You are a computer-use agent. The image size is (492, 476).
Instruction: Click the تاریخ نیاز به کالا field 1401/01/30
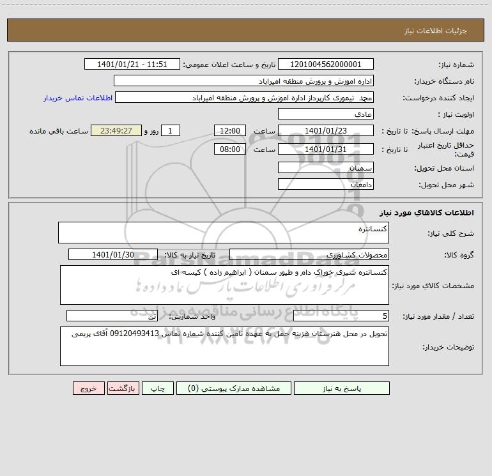(113, 254)
